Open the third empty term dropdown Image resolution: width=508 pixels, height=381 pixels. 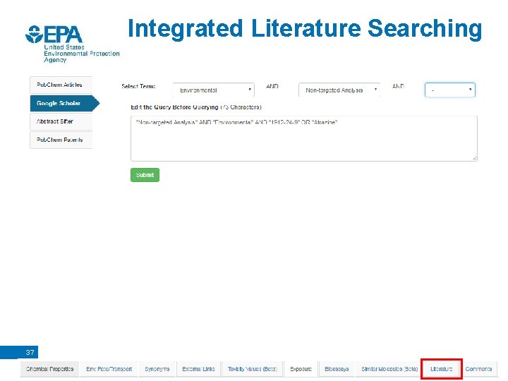tap(450, 90)
